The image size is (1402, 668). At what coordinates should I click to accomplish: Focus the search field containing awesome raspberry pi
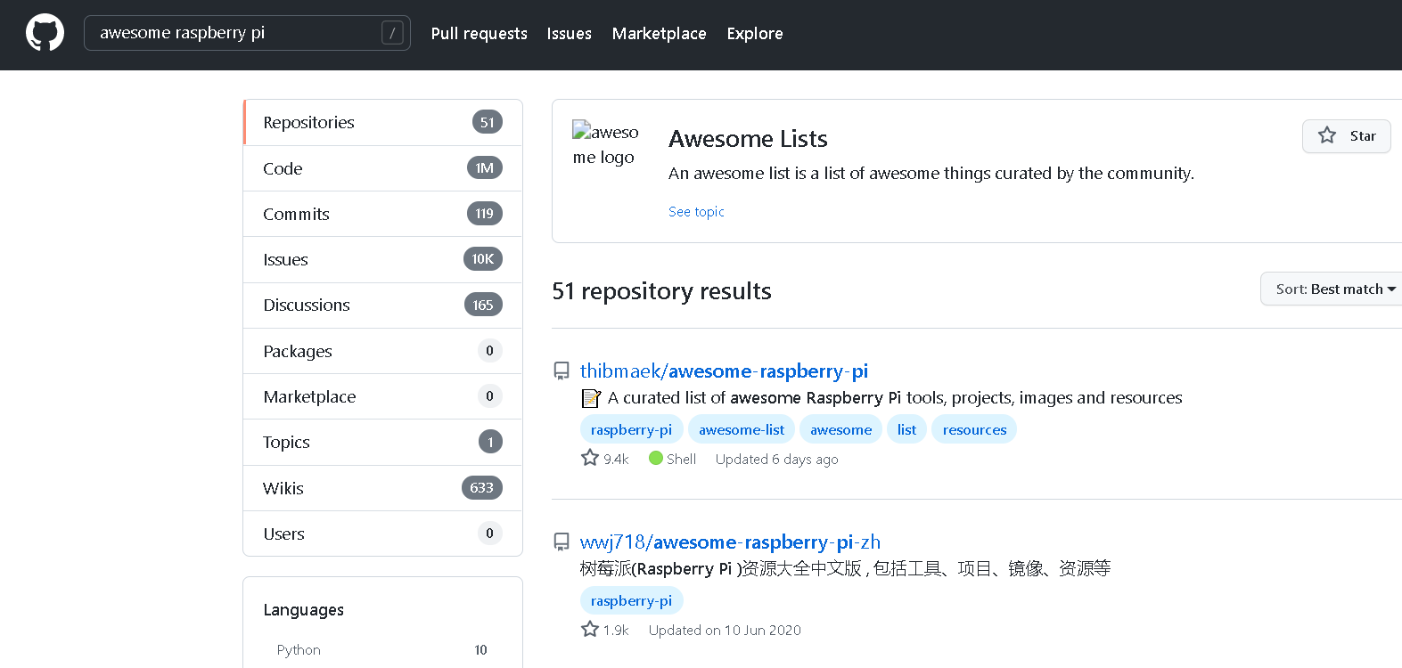click(247, 33)
